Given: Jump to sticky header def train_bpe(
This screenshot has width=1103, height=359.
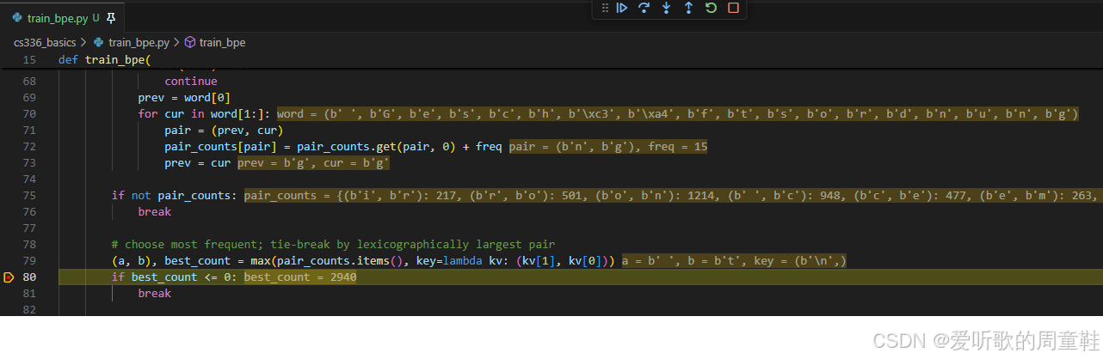Looking at the screenshot, I should coord(104,60).
